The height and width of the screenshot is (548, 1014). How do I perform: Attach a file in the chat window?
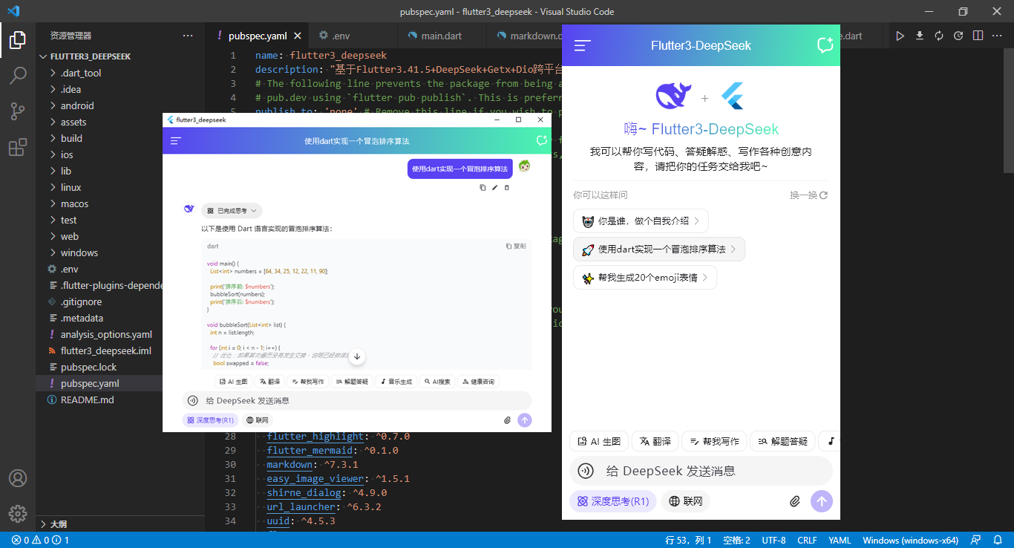click(508, 420)
